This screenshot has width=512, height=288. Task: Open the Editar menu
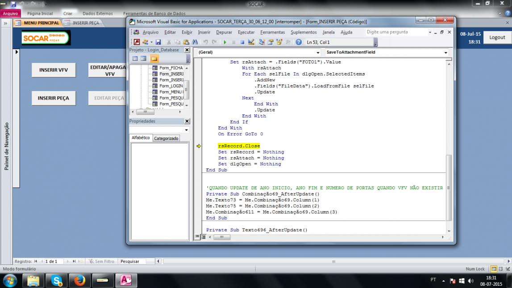[170, 32]
